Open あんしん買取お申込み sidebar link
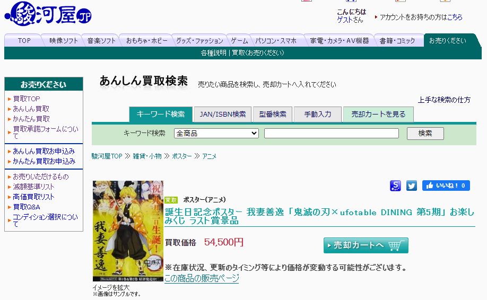This screenshot has width=487, height=300. tap(44, 151)
